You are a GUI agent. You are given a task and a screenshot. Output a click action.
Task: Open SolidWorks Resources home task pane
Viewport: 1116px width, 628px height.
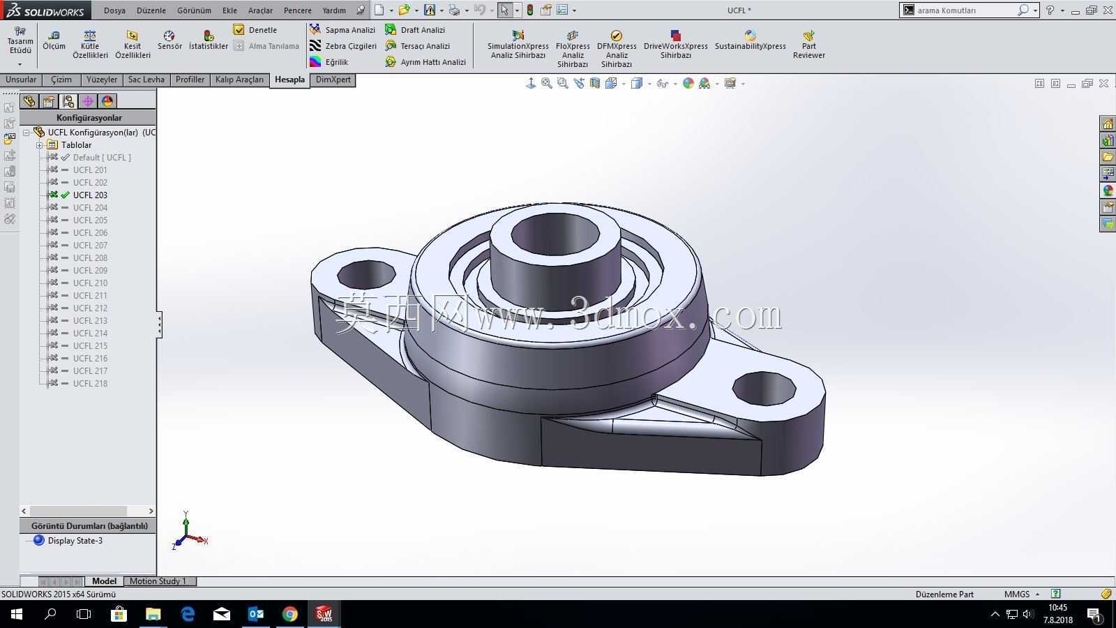pyautogui.click(x=1108, y=124)
